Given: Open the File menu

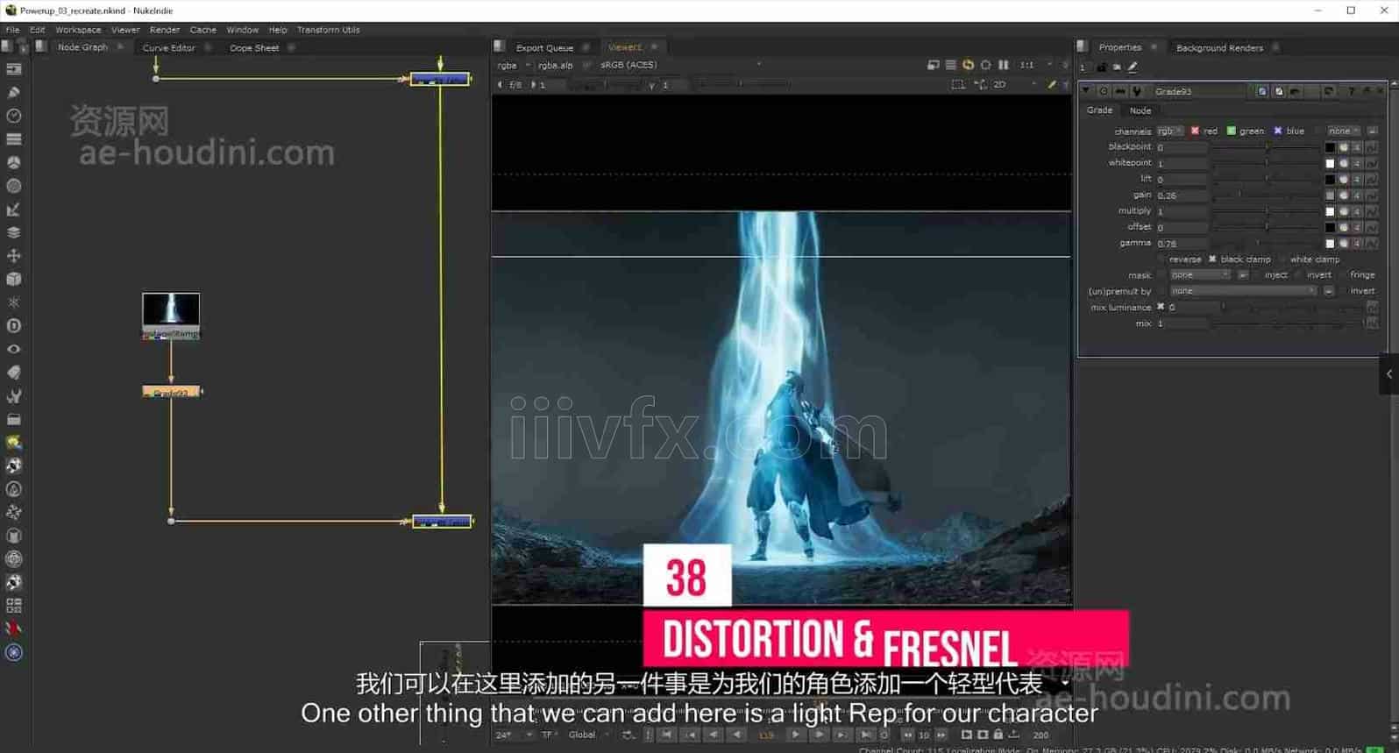Looking at the screenshot, I should coord(12,30).
